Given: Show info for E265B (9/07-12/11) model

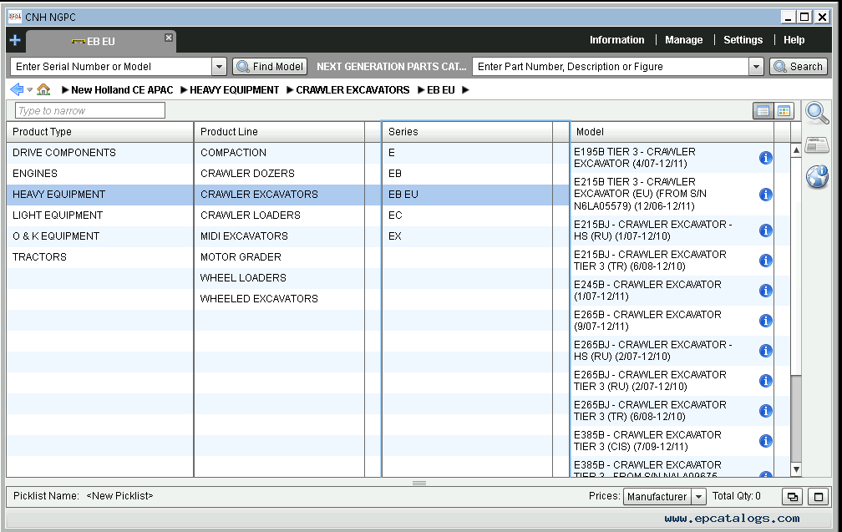Looking at the screenshot, I should (766, 321).
